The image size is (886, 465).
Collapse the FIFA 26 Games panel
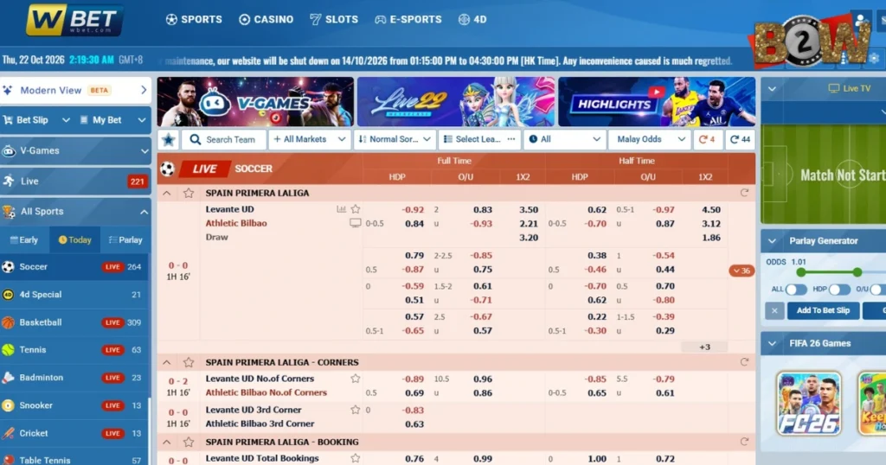[x=772, y=343]
